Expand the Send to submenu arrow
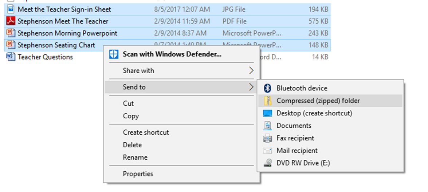428x192 pixels. tap(251, 87)
